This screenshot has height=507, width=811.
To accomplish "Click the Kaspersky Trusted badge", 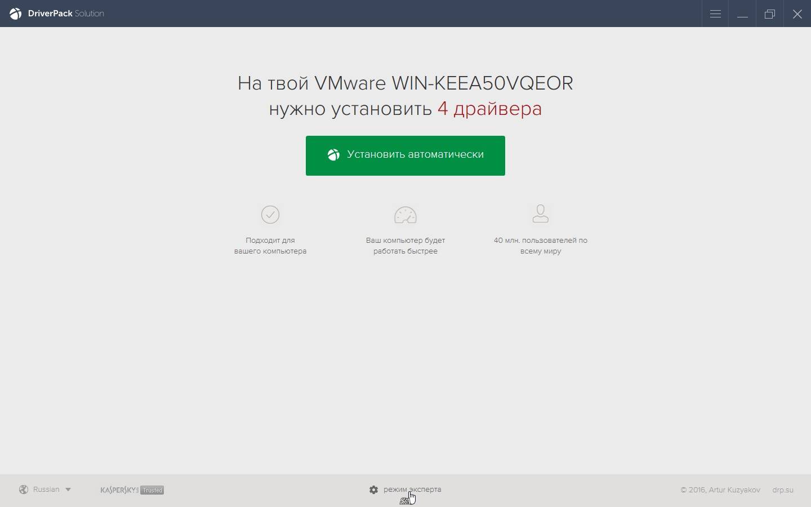I will (x=132, y=490).
